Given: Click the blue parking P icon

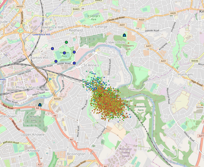Looking at the screenshot, I should tap(50, 80).
